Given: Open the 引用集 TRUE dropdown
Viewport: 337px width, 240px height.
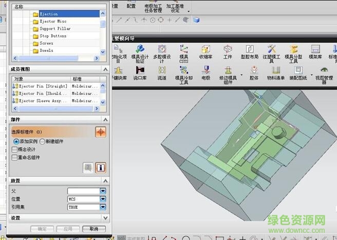Looking at the screenshot, I should pos(103,207).
